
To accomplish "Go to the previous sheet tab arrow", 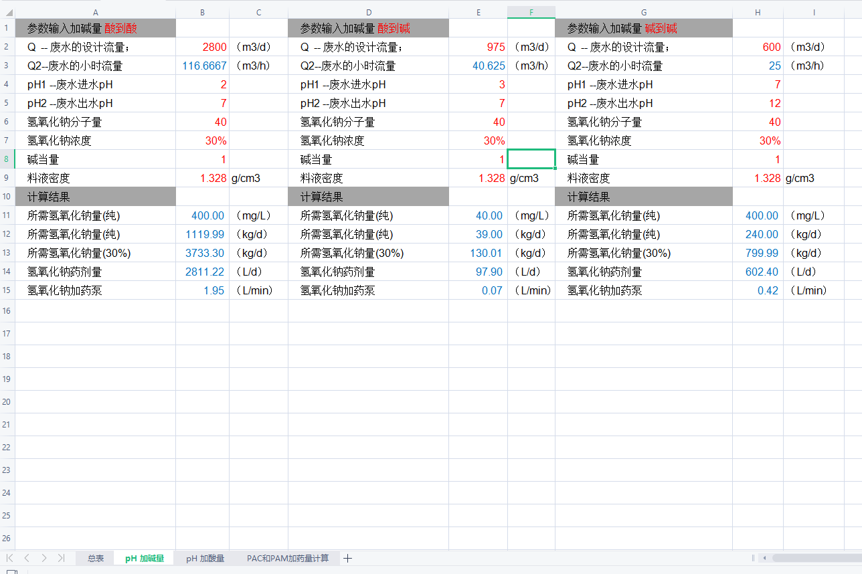I will coord(27,558).
